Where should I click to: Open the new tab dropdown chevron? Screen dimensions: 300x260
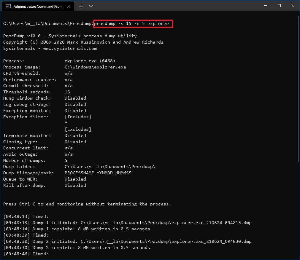click(x=91, y=6)
